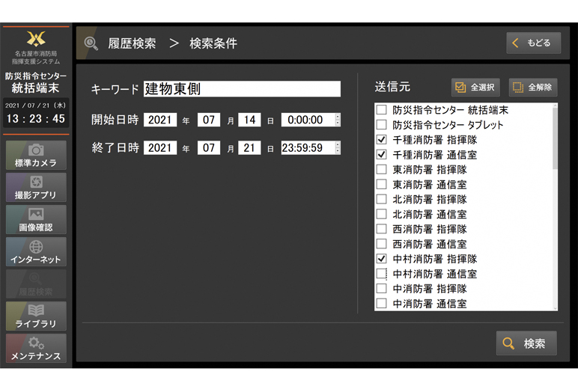This screenshot has width=578, height=389.
Task: Go back with the もどる button
Action: [x=533, y=43]
